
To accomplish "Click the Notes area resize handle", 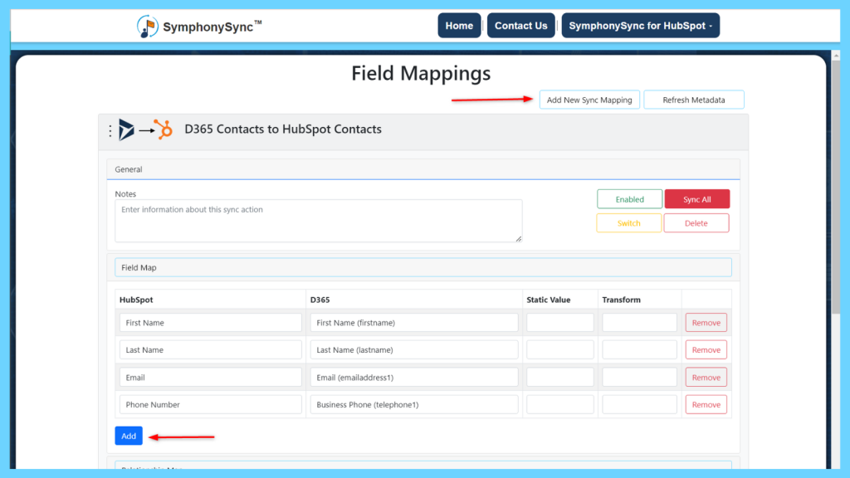I will coord(519,238).
